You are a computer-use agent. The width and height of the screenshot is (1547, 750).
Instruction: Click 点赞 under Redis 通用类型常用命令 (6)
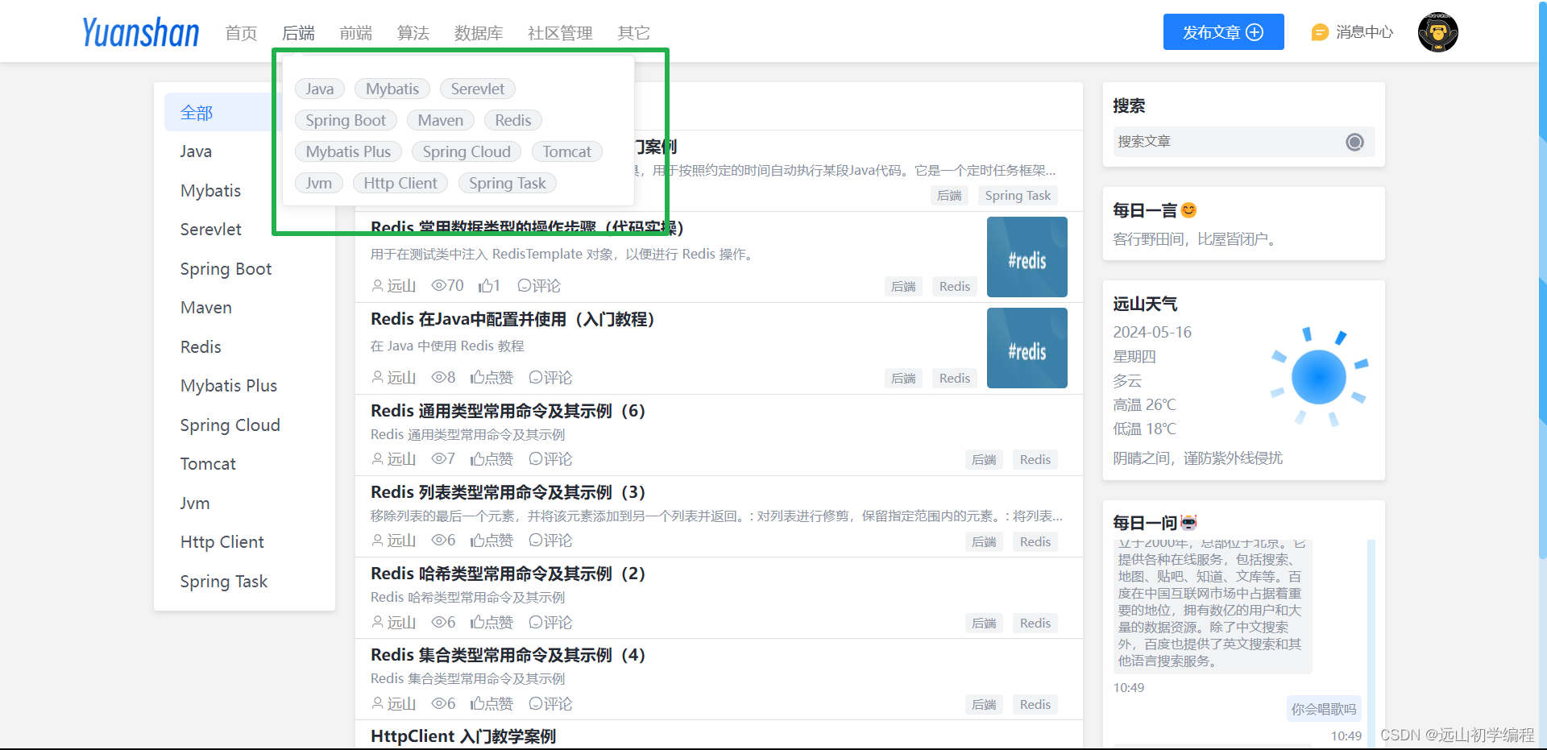491,459
